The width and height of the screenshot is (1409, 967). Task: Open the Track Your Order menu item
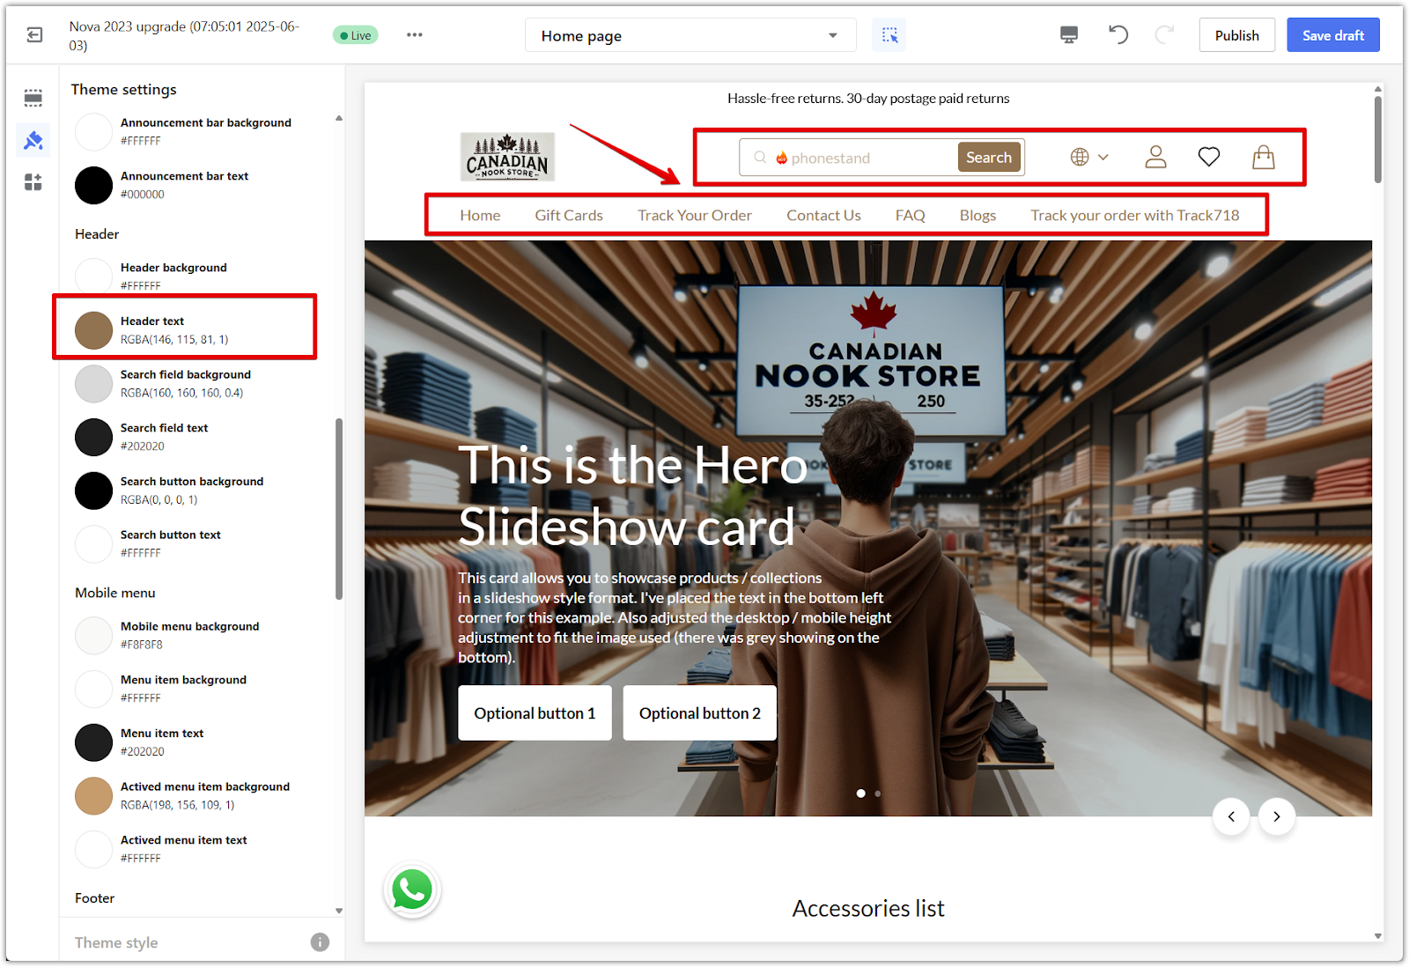(x=695, y=215)
